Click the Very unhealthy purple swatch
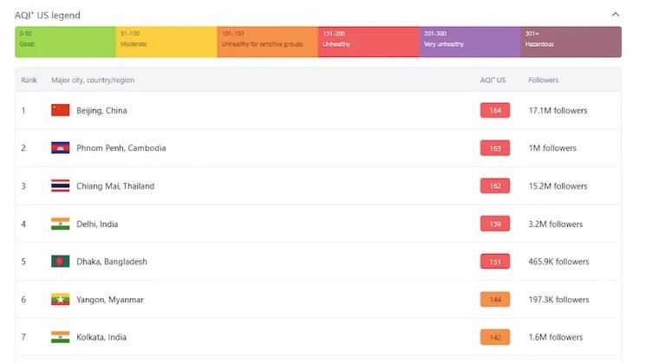 coord(469,42)
